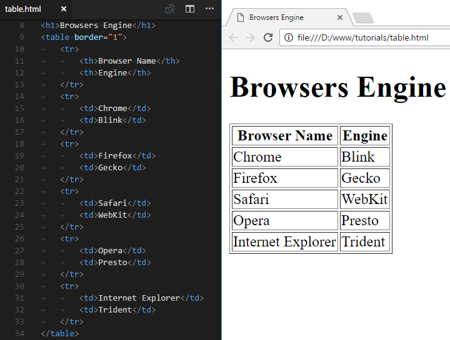
Task: Click line number 34 in editor gutter
Action: click(x=19, y=333)
